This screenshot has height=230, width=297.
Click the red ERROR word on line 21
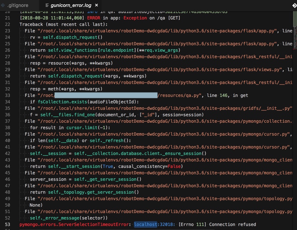pyautogui.click(x=94, y=18)
